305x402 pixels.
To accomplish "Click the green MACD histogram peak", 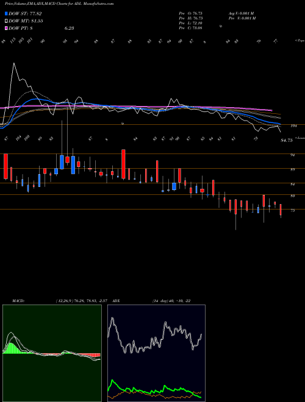I will point(11,348).
